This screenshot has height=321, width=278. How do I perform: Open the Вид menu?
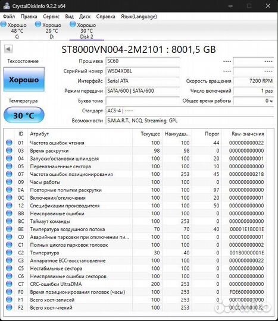click(x=69, y=17)
